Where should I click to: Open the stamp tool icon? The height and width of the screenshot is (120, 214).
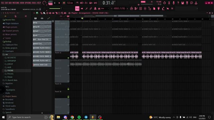tap(95, 9)
